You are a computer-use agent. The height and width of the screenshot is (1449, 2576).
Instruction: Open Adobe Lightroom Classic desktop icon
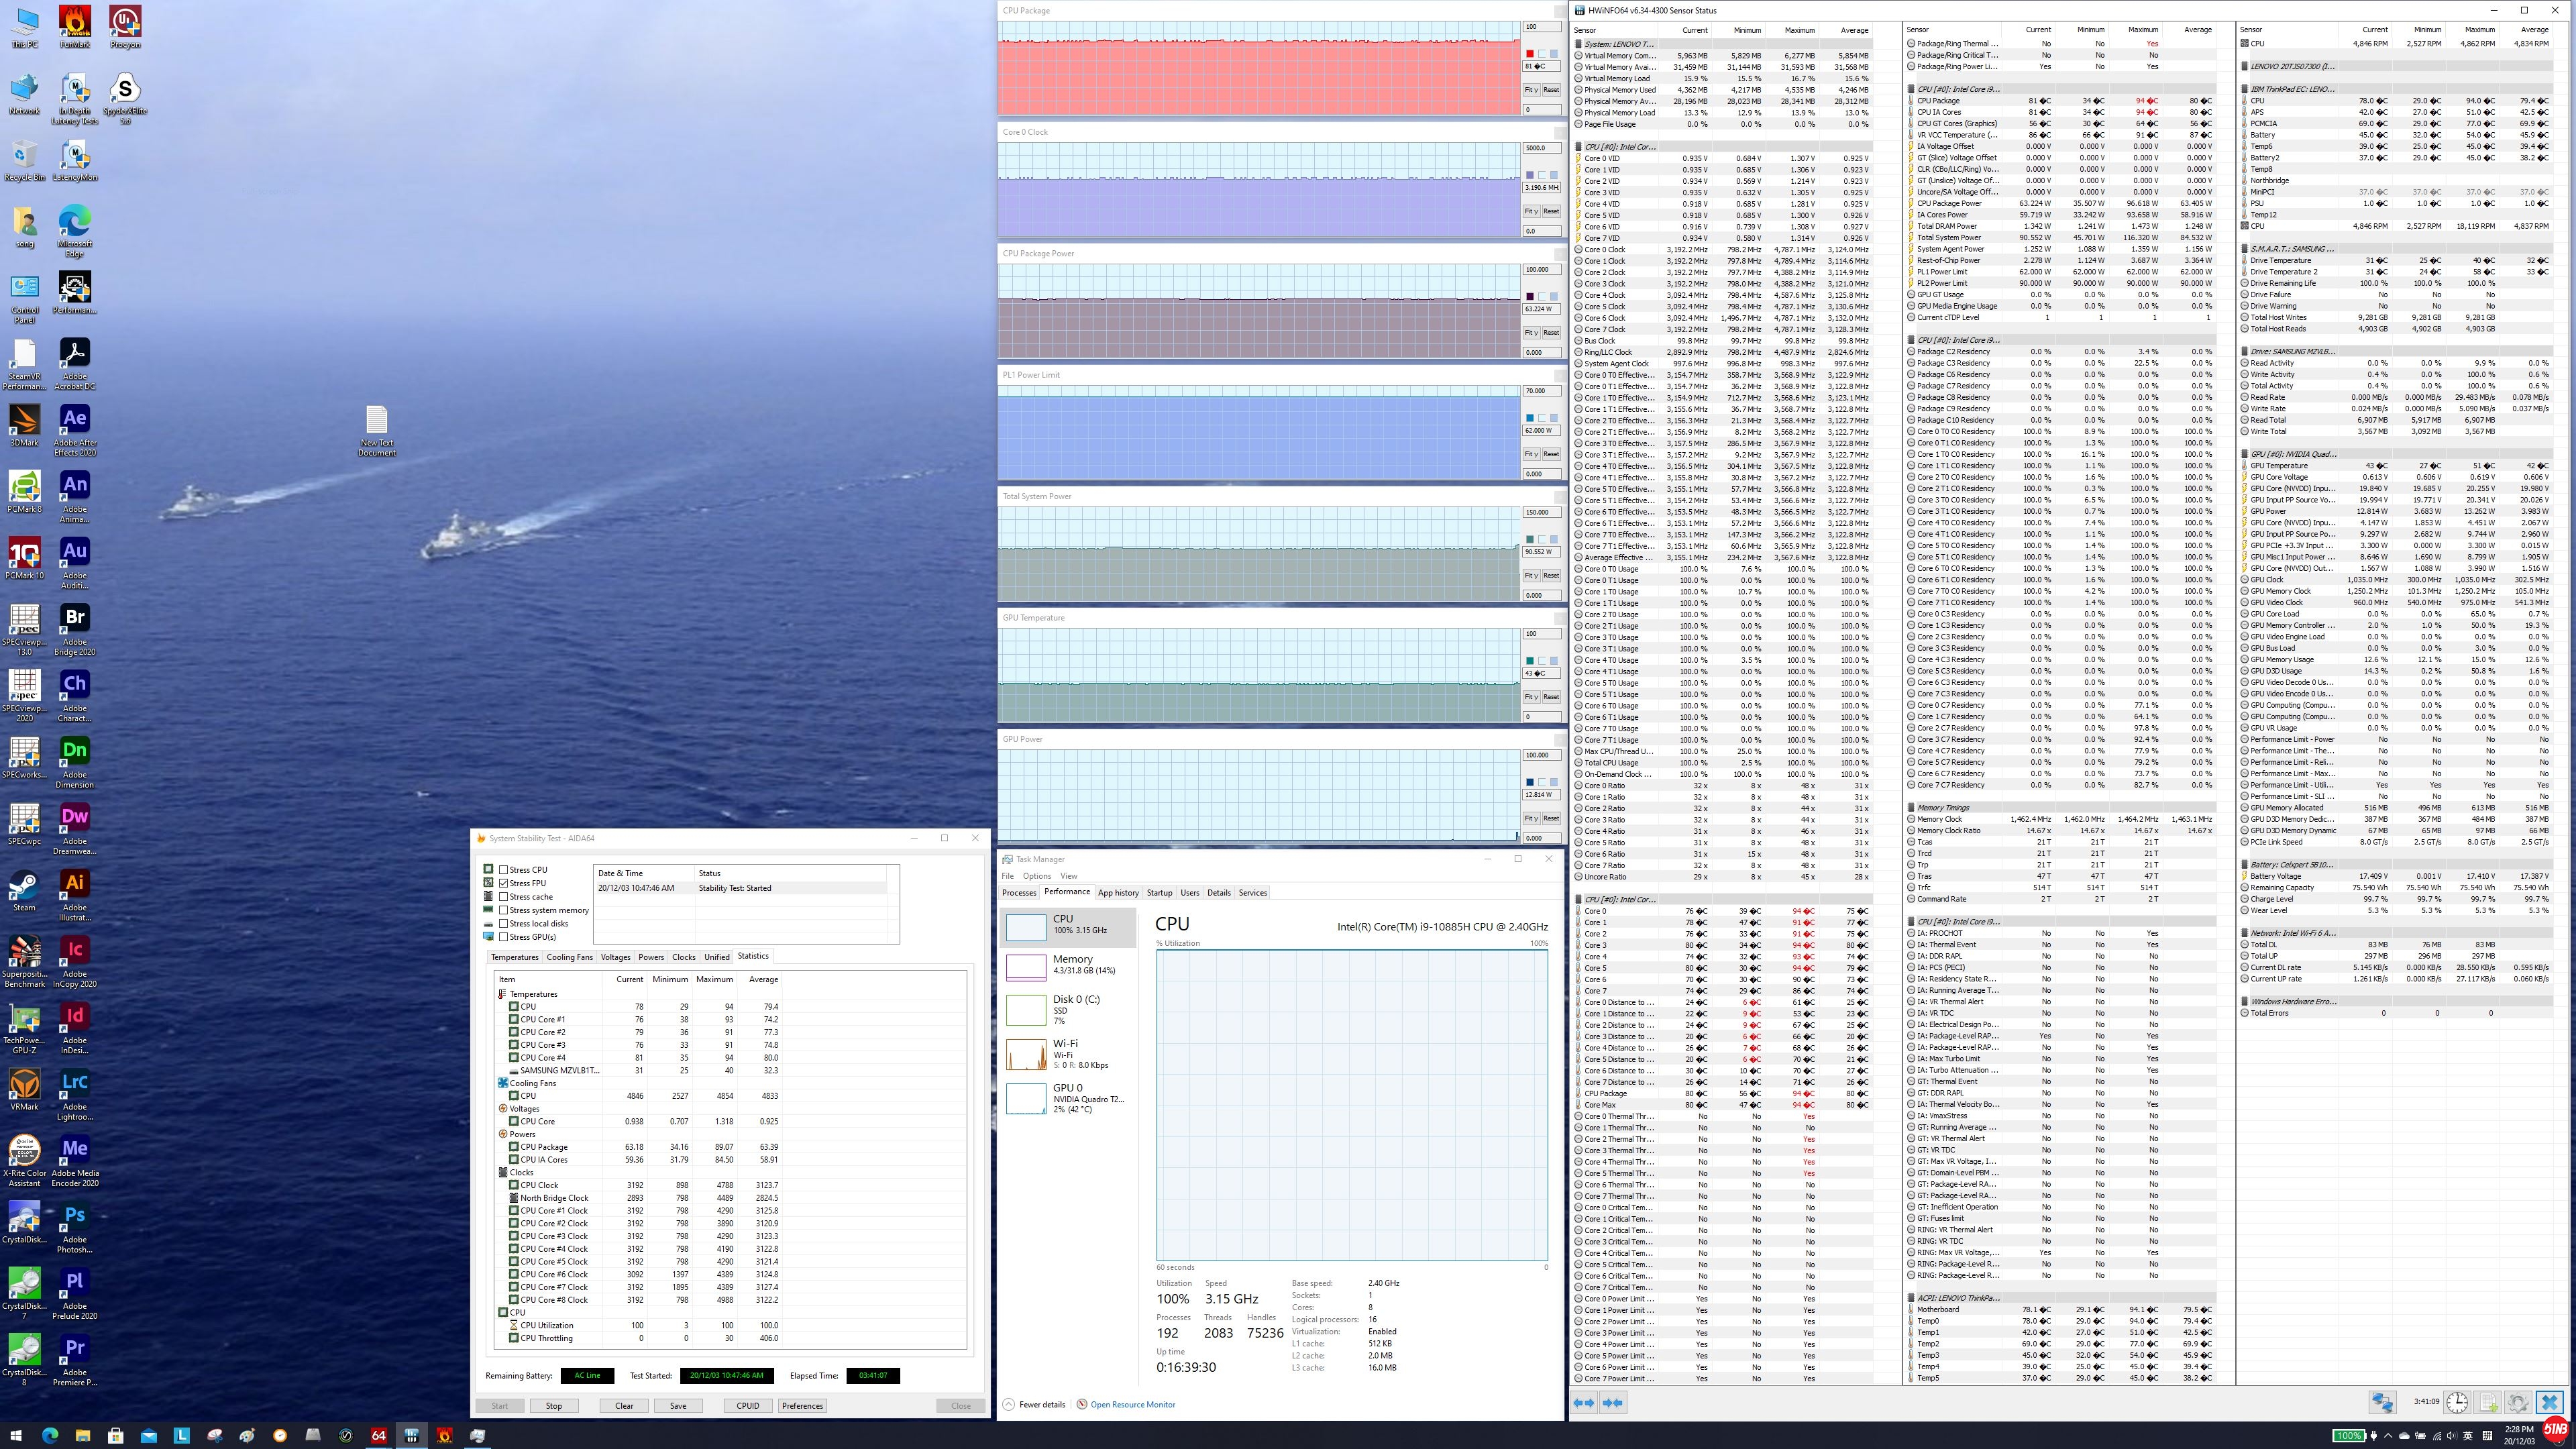pyautogui.click(x=74, y=1094)
